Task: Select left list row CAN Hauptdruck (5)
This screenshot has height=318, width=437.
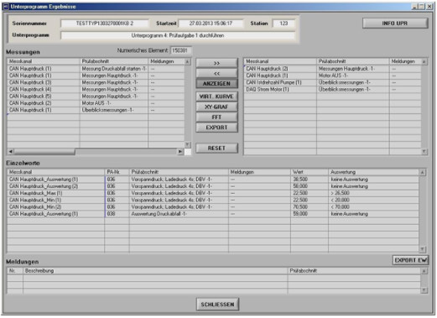Action: [x=96, y=96]
